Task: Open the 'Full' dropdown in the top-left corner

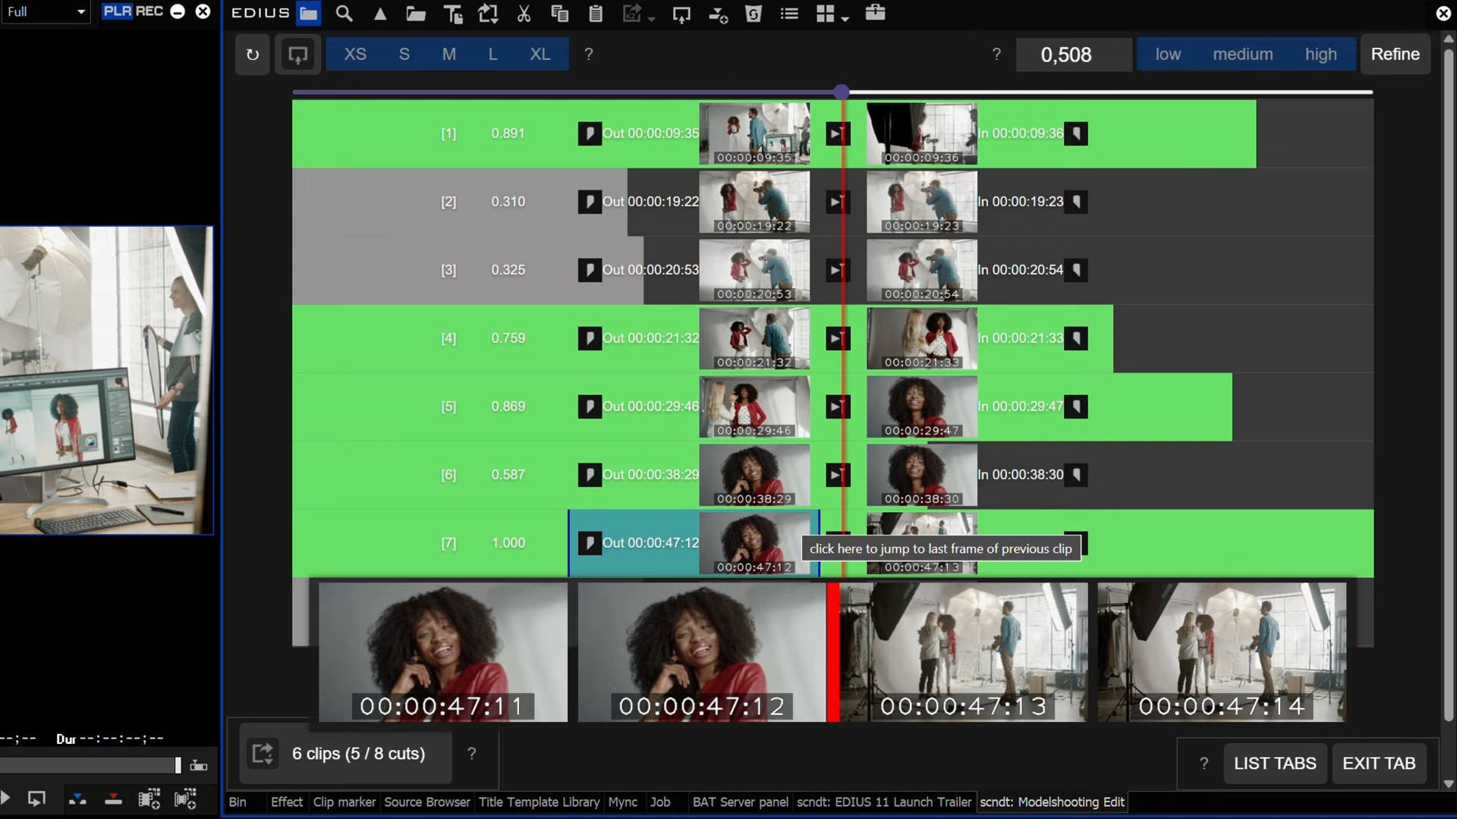Action: tap(46, 11)
